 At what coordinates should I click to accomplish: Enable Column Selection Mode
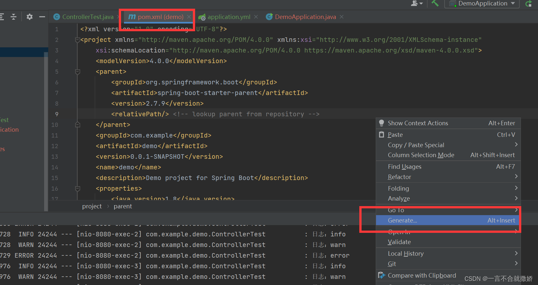pos(448,155)
